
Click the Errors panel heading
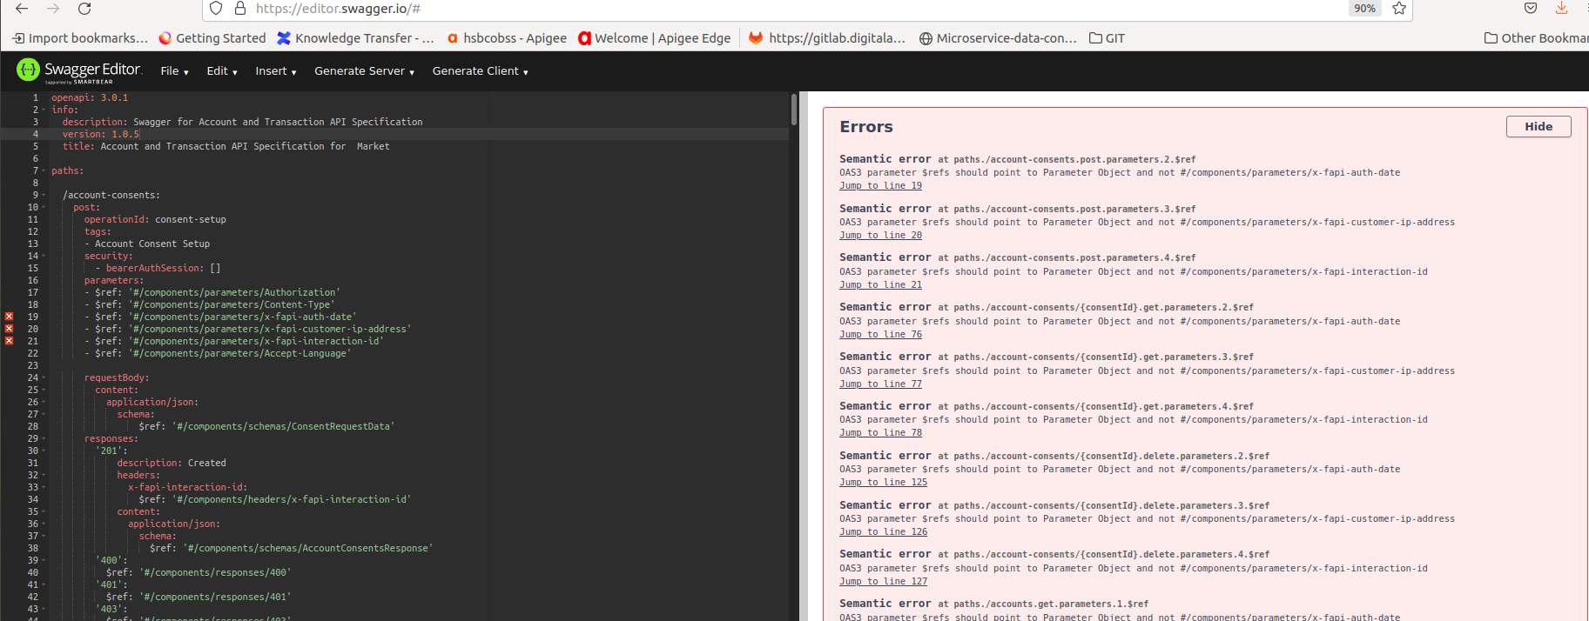coord(866,127)
